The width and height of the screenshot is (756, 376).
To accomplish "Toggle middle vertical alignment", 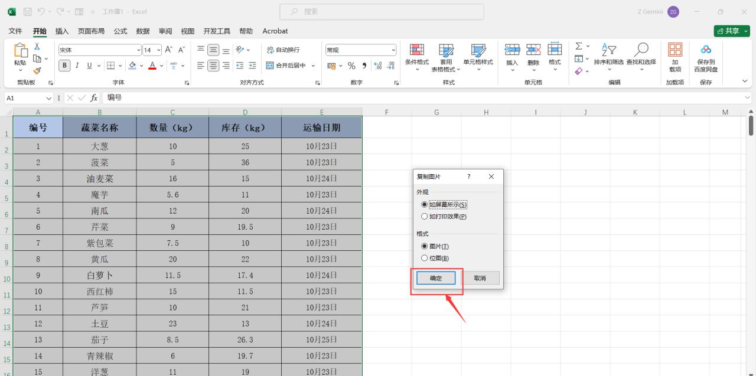I will 213,50.
